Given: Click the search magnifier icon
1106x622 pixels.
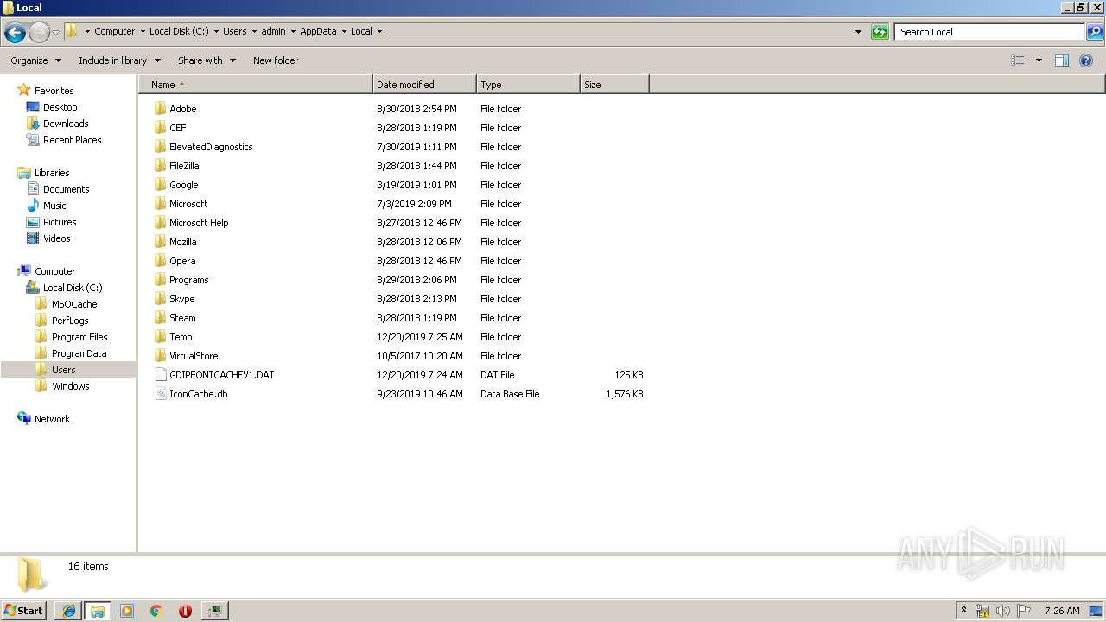Looking at the screenshot, I should (1095, 32).
